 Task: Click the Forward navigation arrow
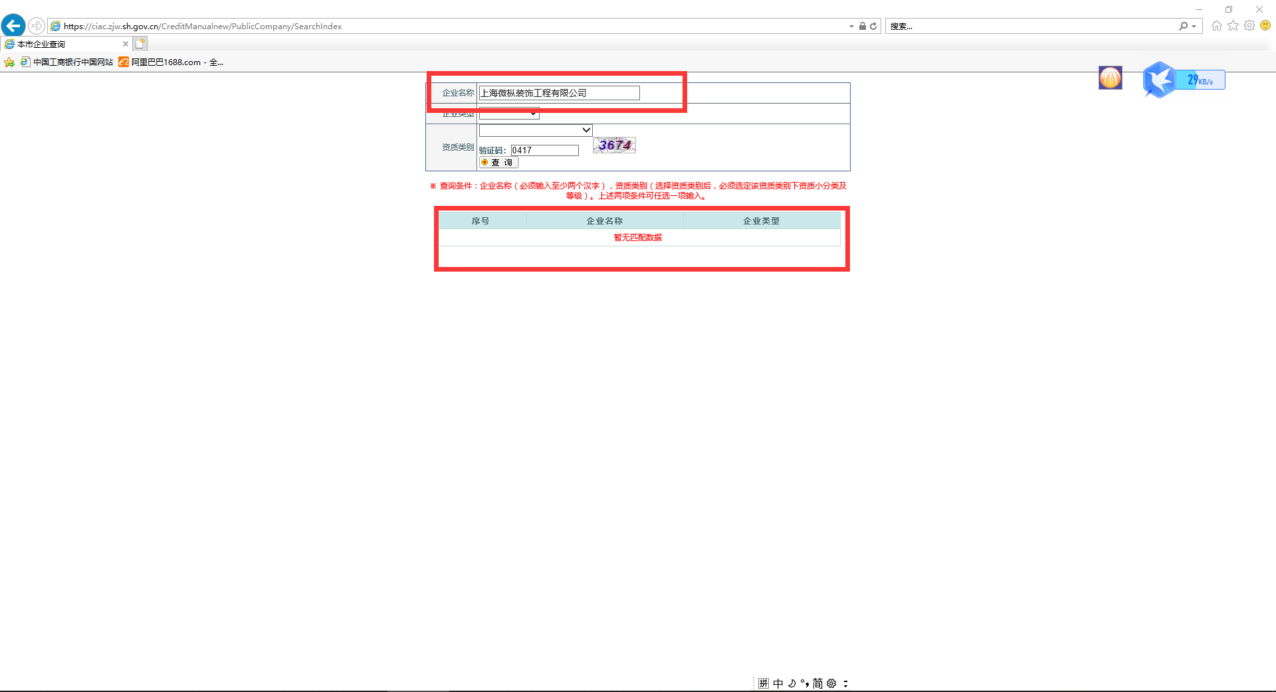[x=37, y=26]
